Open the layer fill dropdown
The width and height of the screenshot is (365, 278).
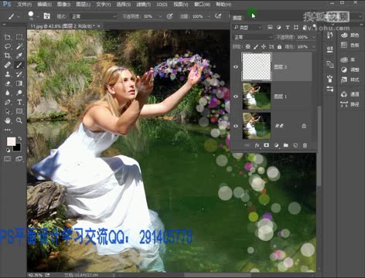(x=314, y=47)
